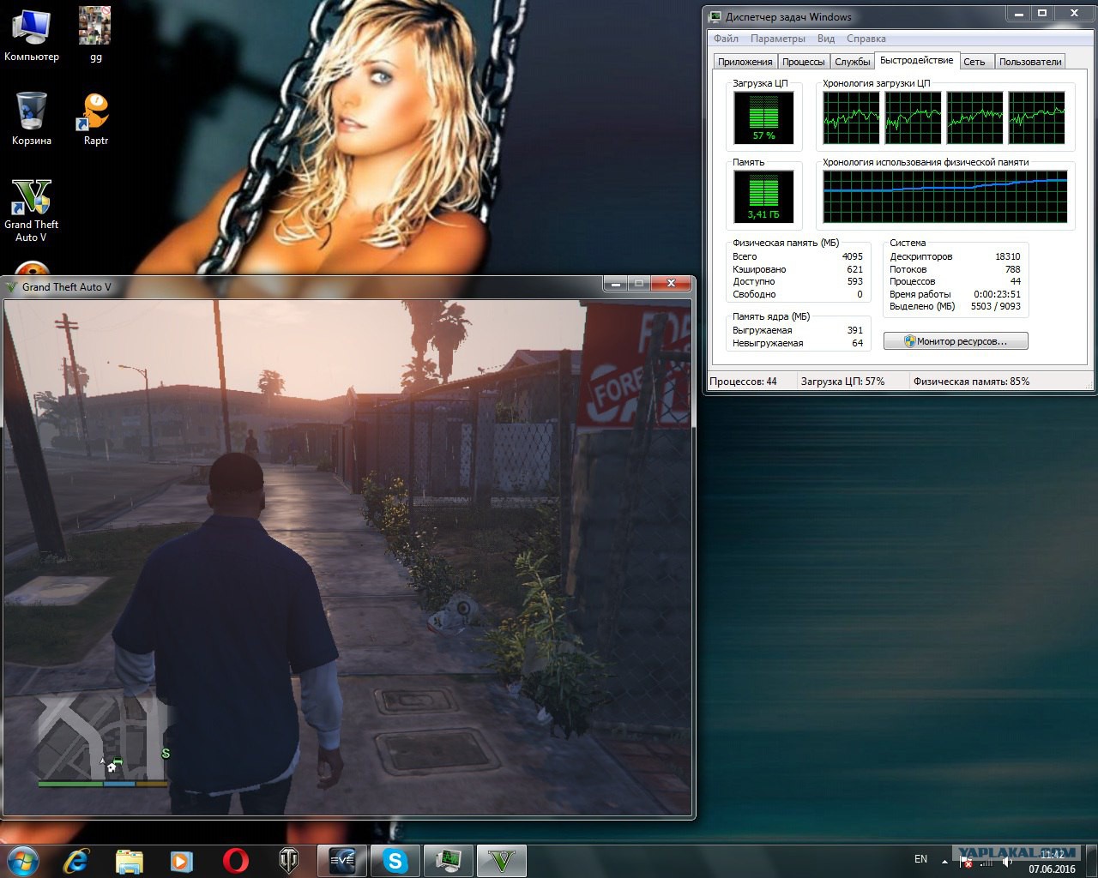The image size is (1098, 878).
Task: Switch to the EVE taskbar button
Action: coord(342,861)
